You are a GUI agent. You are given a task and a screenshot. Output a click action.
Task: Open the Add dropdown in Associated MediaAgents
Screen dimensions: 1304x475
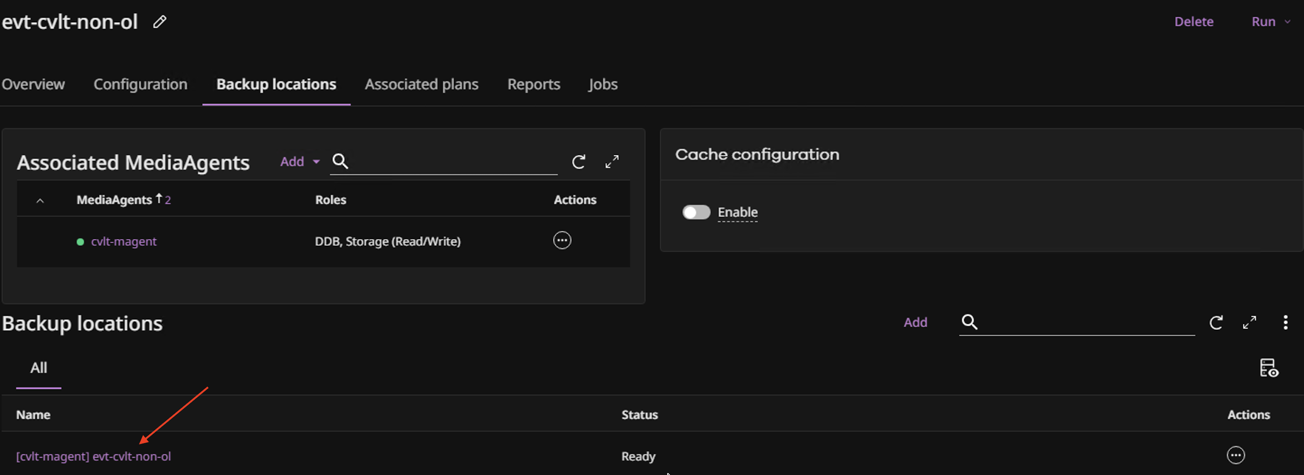point(300,162)
